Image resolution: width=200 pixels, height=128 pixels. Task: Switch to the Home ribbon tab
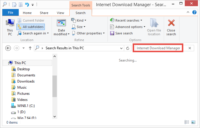click(x=27, y=13)
